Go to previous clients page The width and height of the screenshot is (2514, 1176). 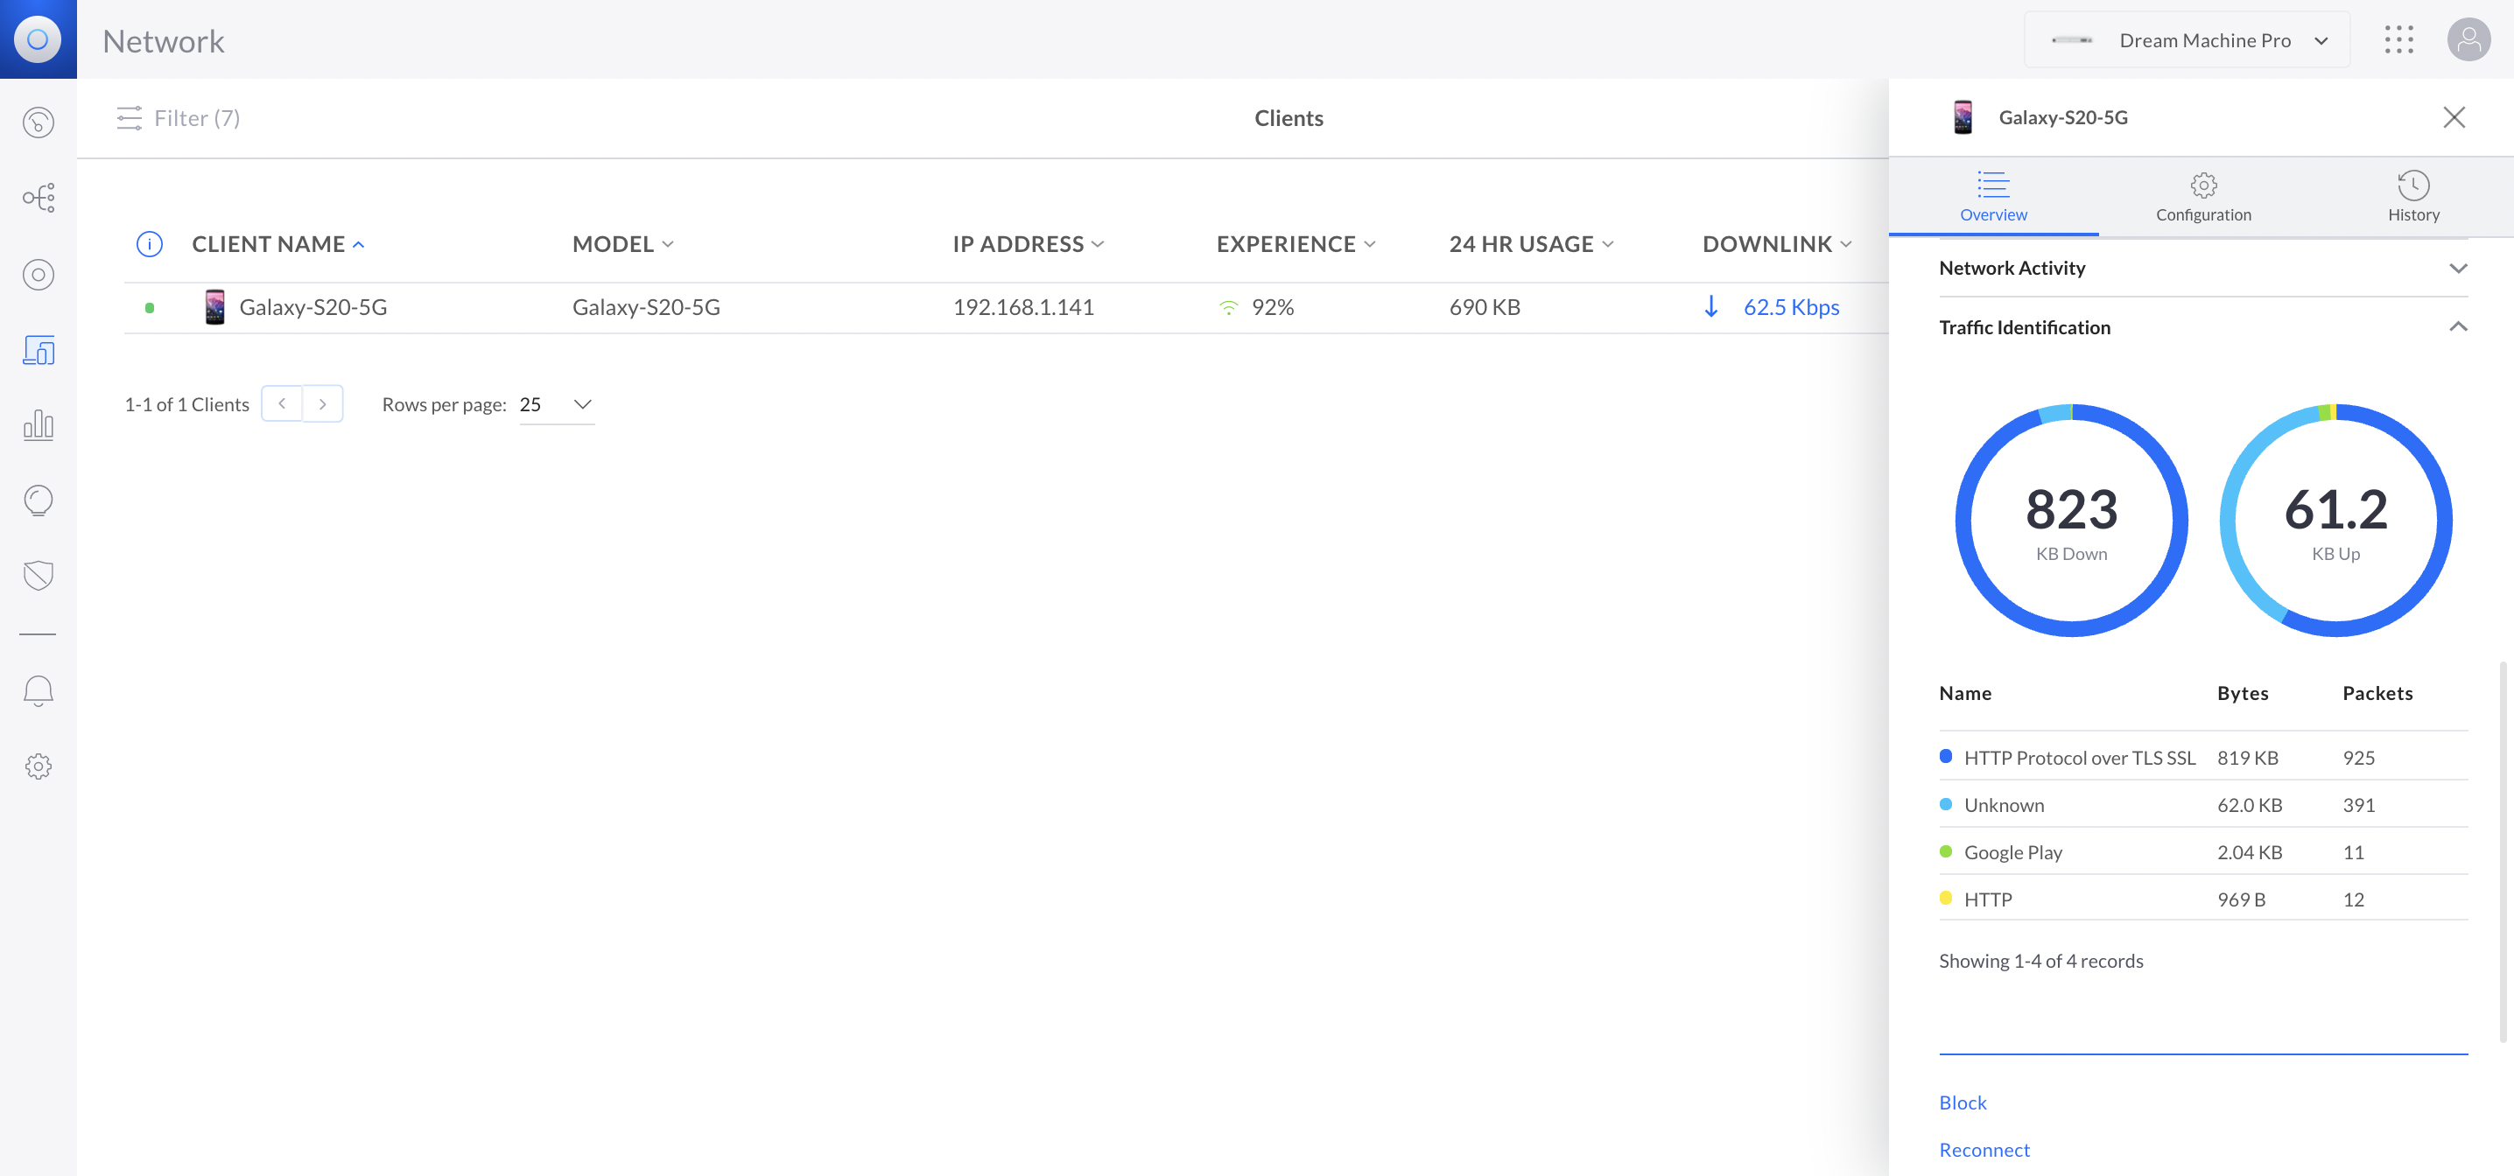point(282,404)
